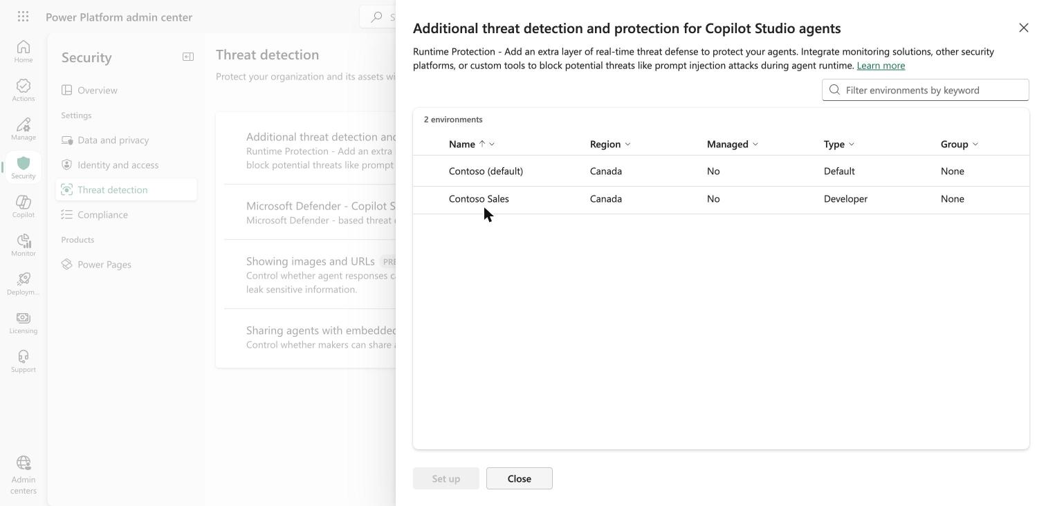This screenshot has height=506, width=1046.
Task: Click the Filter environments by keyword field
Action: (926, 90)
